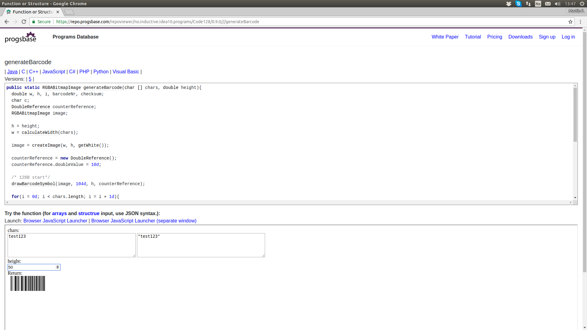Screen dimensions: 587x330
Task: Select version 5 link
Action: [x=30, y=79]
